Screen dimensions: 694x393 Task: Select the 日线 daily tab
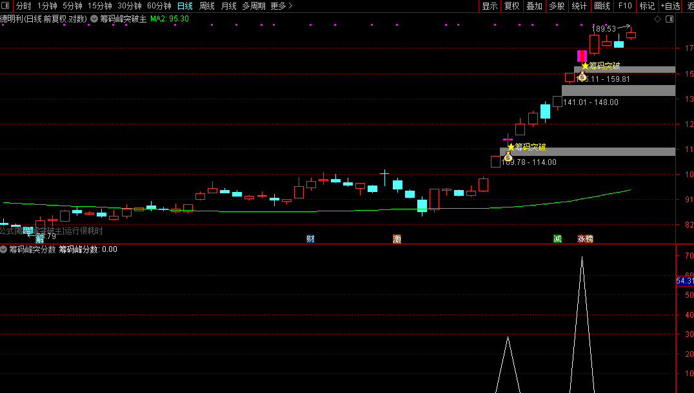pos(185,6)
